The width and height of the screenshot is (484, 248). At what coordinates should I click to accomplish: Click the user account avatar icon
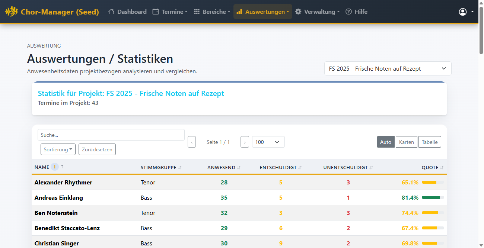click(463, 12)
